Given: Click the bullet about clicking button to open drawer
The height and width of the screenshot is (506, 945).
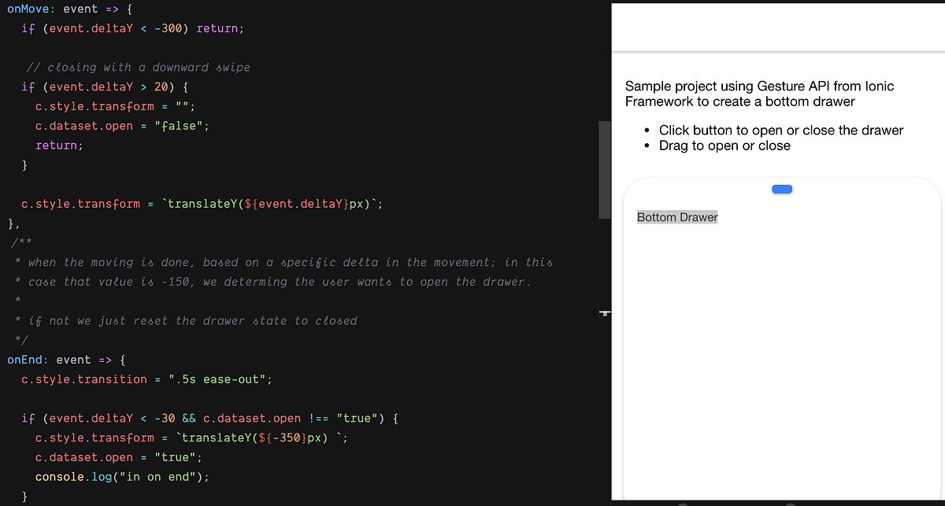Looking at the screenshot, I should [x=780, y=130].
